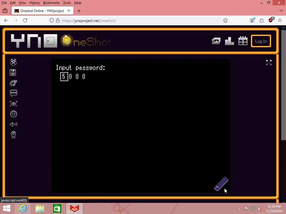This screenshot has width=286, height=214.
Task: Go forward to the next page
Action: pos(16,20)
